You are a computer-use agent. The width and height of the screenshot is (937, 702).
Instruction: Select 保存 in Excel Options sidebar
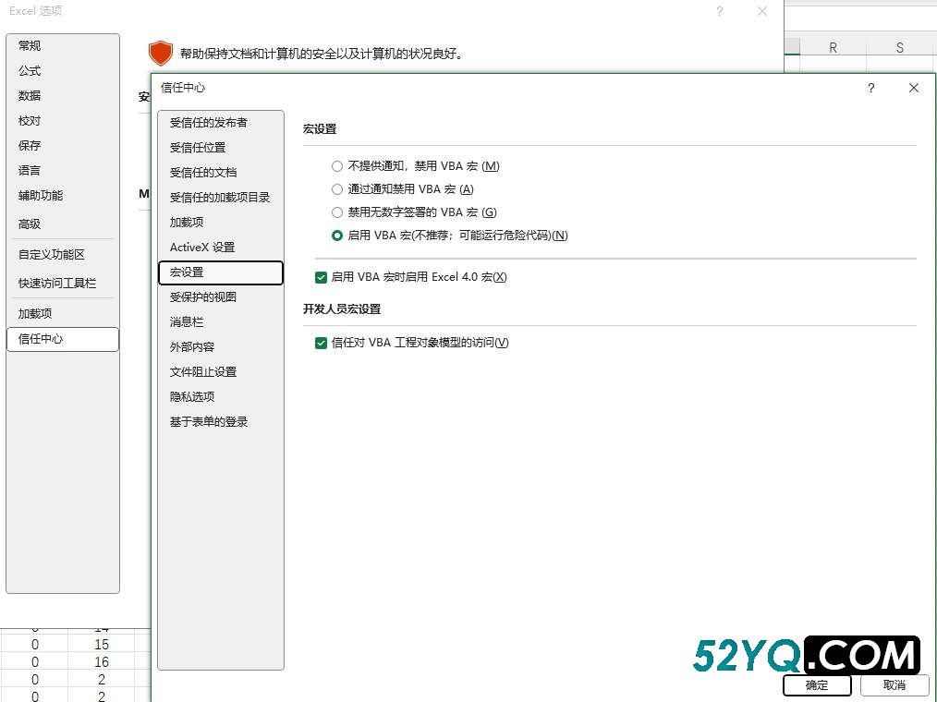coord(63,146)
